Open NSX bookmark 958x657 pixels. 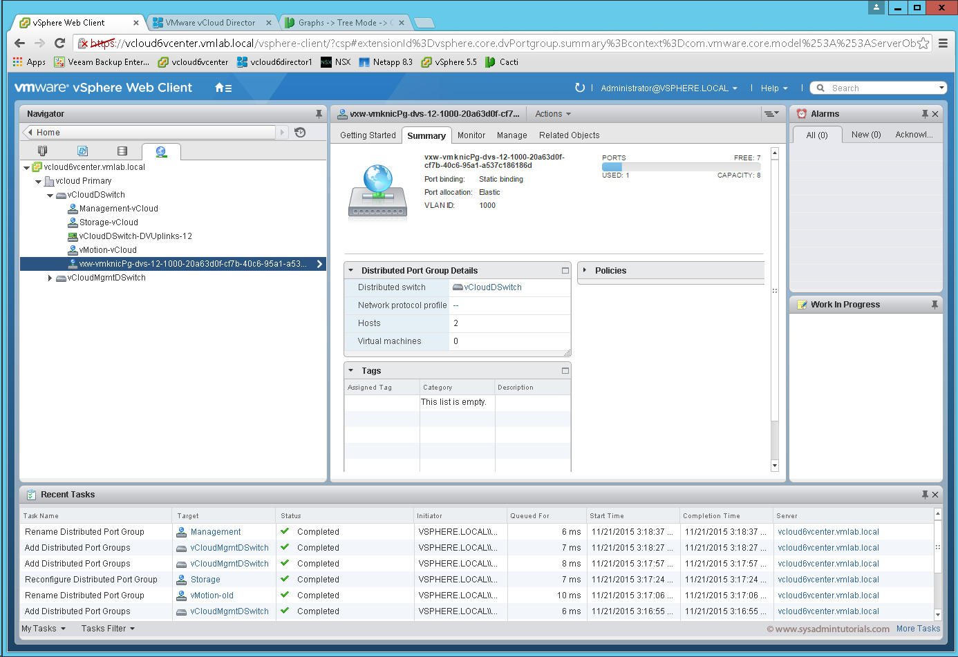point(336,62)
